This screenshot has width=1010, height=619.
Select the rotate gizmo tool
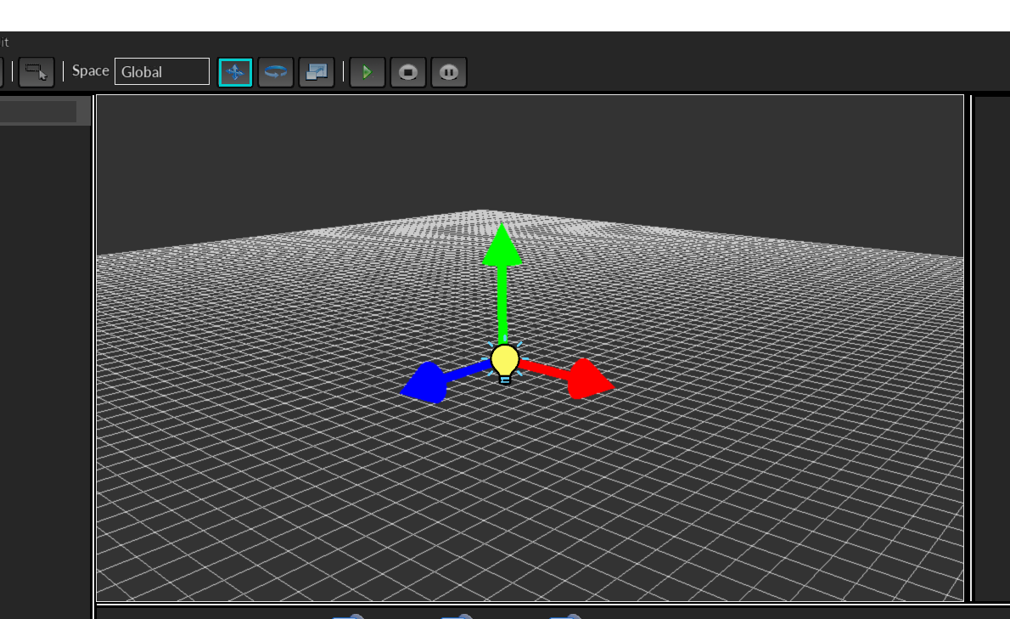click(x=276, y=72)
